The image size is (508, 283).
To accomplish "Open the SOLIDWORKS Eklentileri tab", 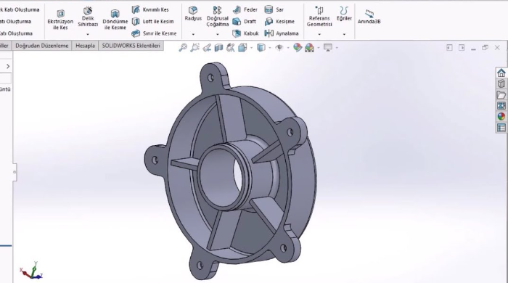I will (131, 46).
